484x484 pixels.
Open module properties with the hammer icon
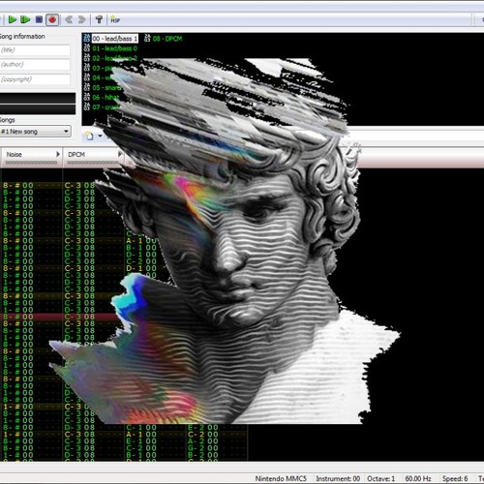coord(99,20)
